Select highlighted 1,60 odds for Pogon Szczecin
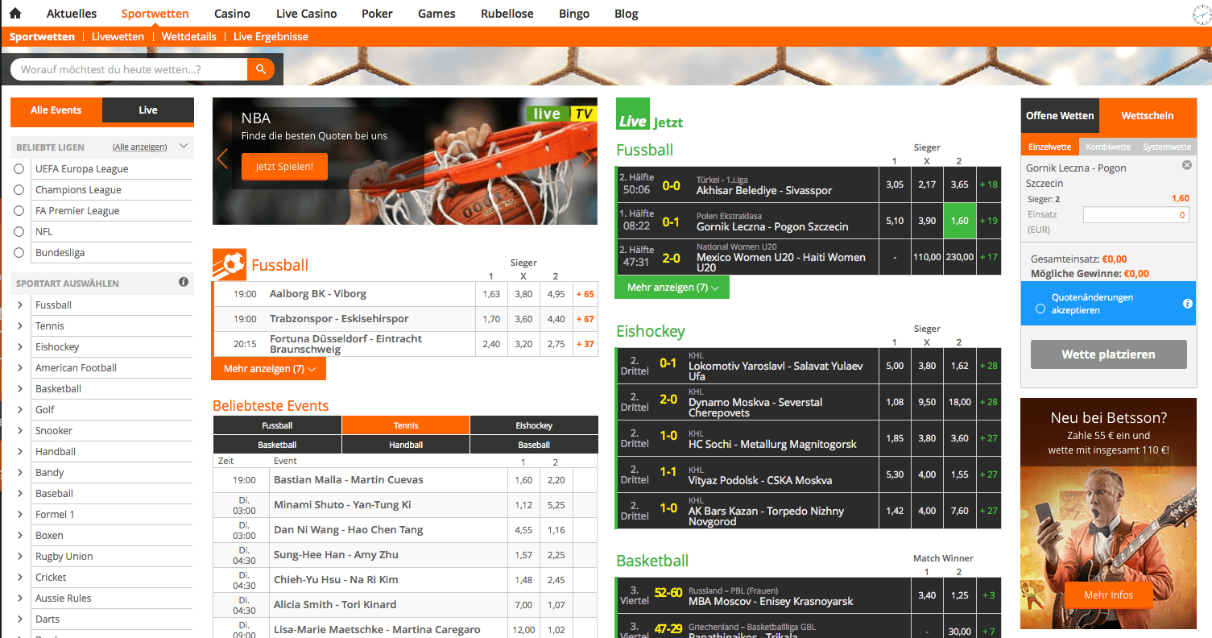This screenshot has height=638, width=1212. 959,221
